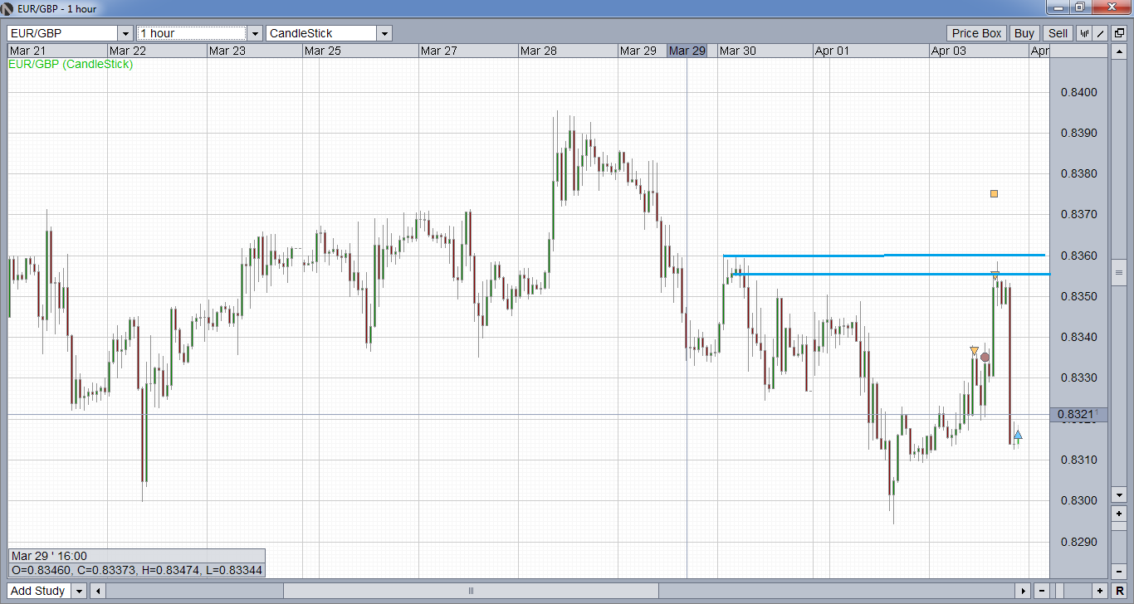Click the Buy button
Image resolution: width=1134 pixels, height=604 pixels.
click(x=1024, y=33)
